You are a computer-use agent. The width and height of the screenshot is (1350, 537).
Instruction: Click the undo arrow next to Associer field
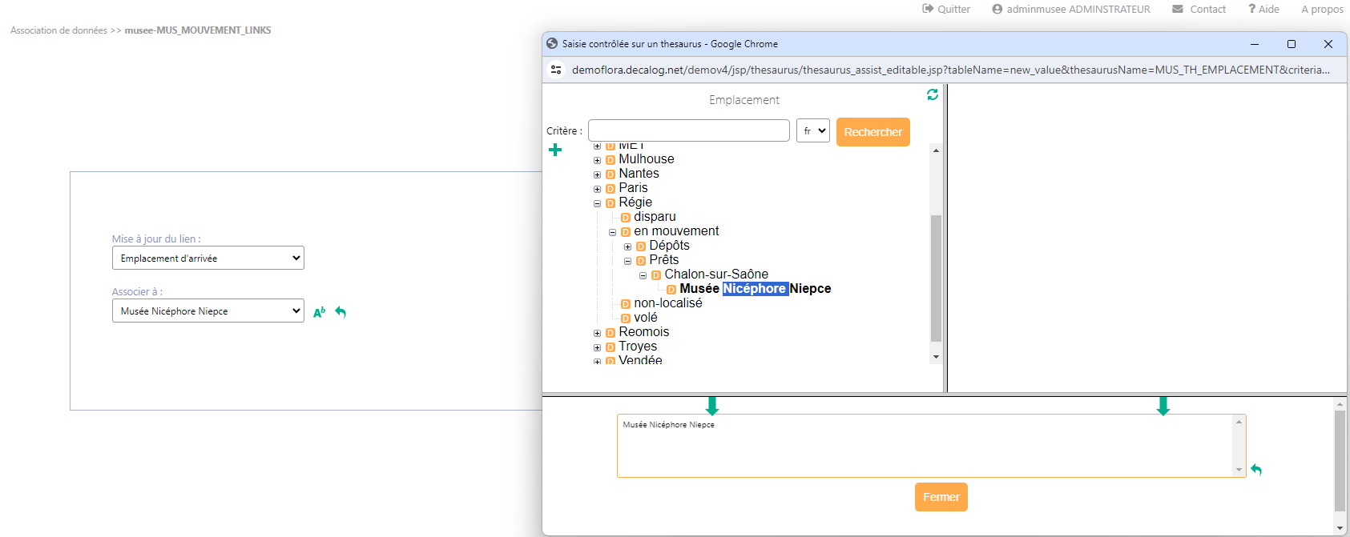pyautogui.click(x=341, y=312)
